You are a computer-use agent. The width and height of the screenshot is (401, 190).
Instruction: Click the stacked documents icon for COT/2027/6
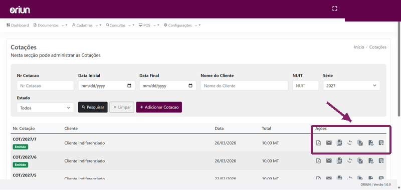click(339, 160)
